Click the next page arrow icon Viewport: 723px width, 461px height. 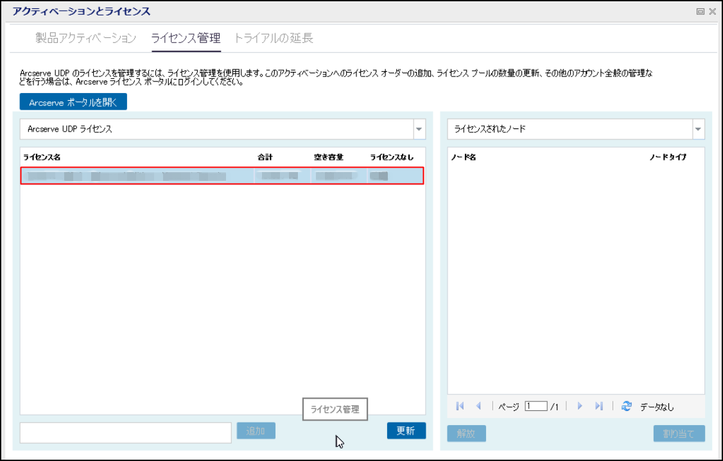click(580, 406)
